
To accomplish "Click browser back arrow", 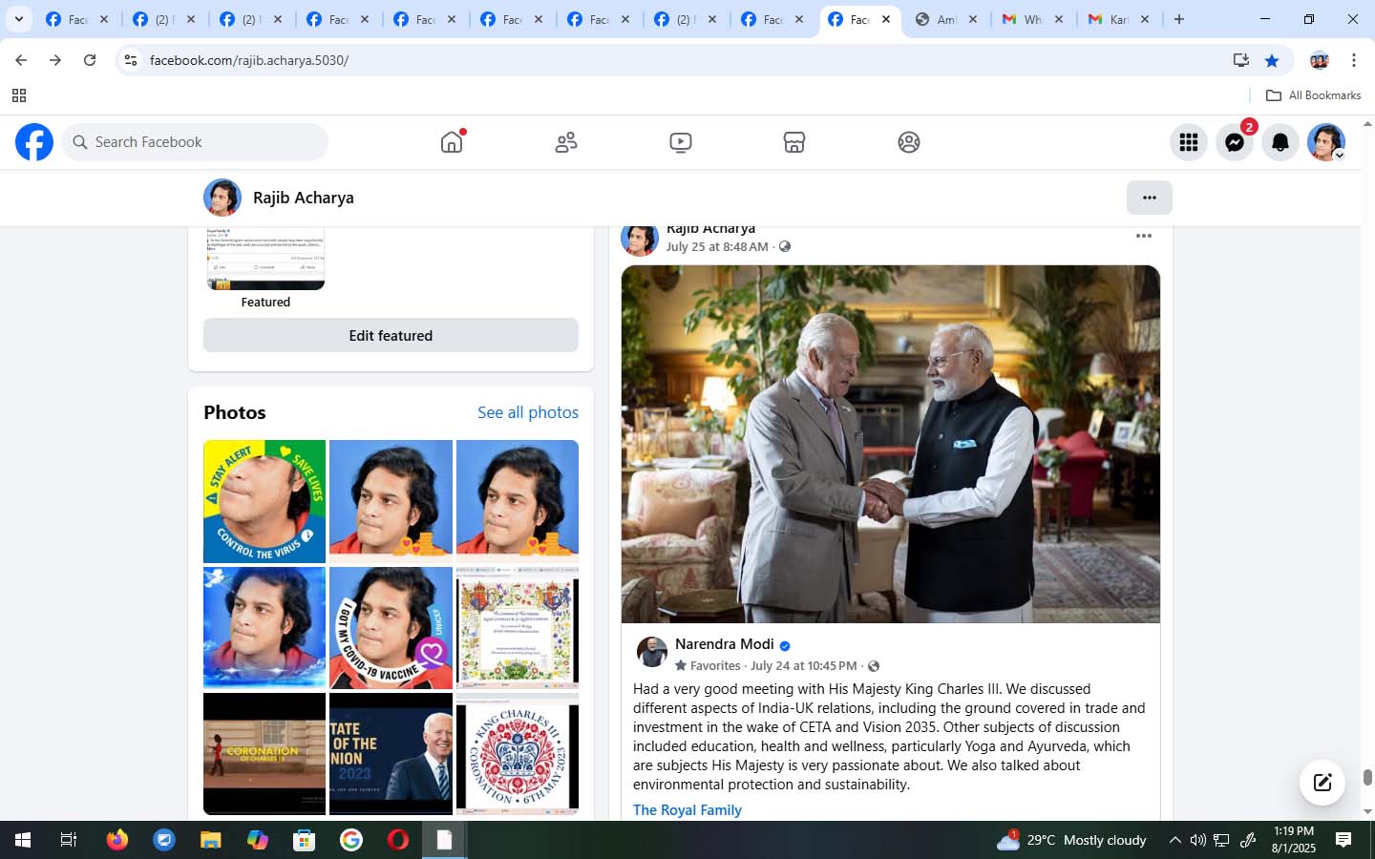I will (21, 60).
